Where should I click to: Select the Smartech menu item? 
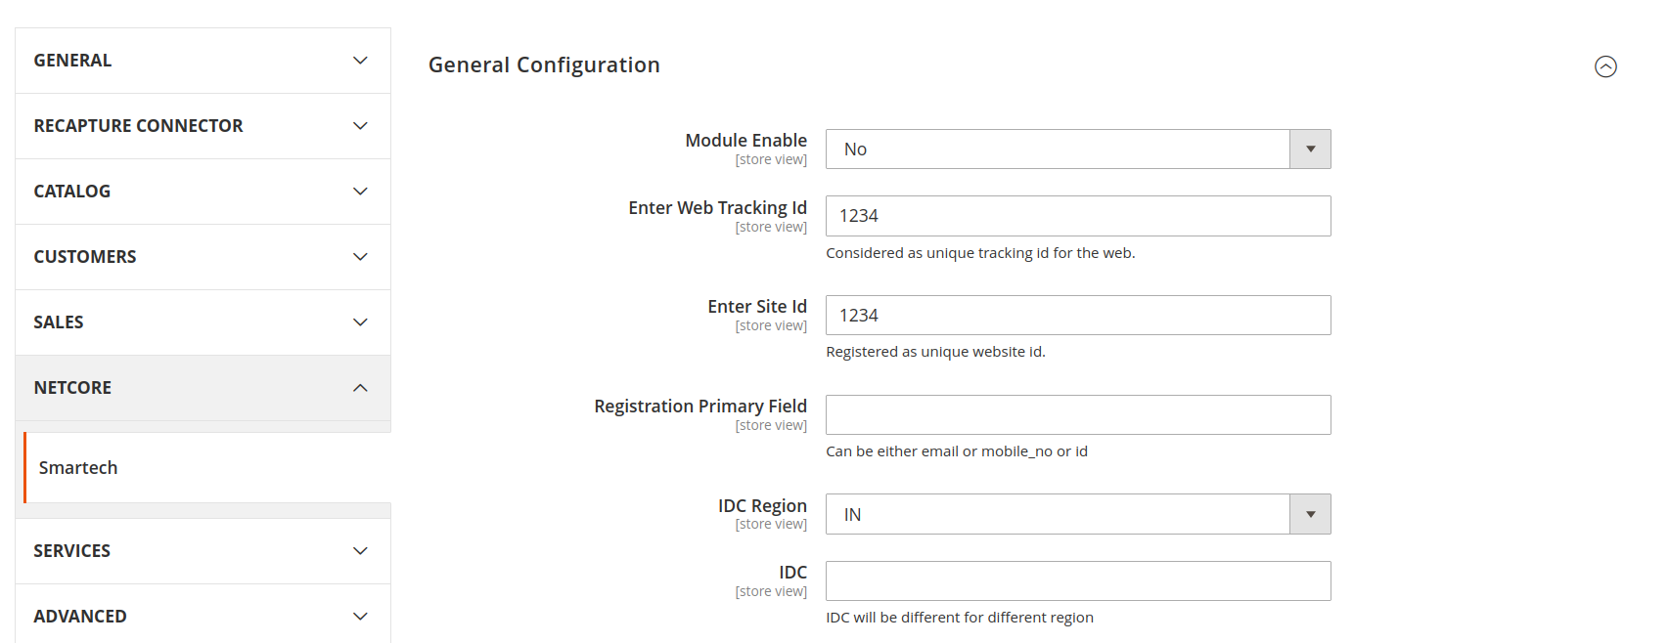(x=78, y=468)
